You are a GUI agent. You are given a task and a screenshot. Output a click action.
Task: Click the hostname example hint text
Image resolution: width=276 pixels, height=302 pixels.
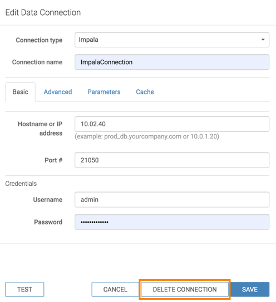click(147, 136)
